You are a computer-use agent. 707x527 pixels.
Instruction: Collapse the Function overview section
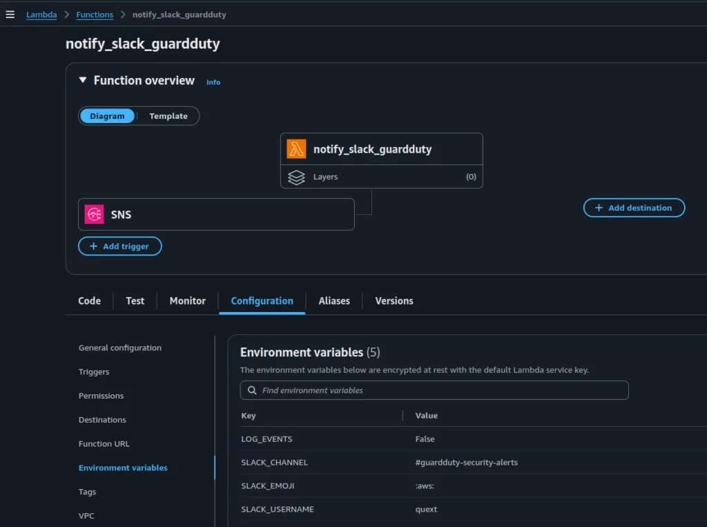83,80
